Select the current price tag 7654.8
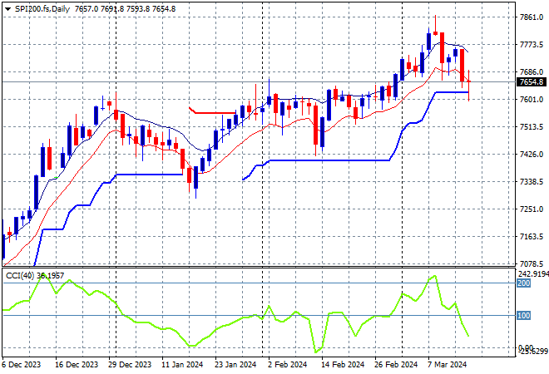549x374 pixels. (x=530, y=82)
